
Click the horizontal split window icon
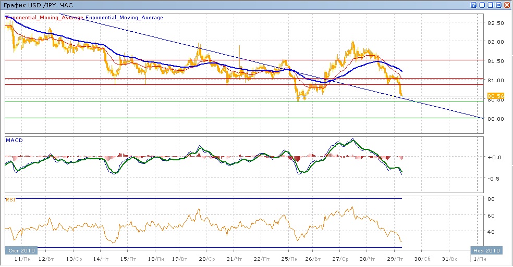490,4
